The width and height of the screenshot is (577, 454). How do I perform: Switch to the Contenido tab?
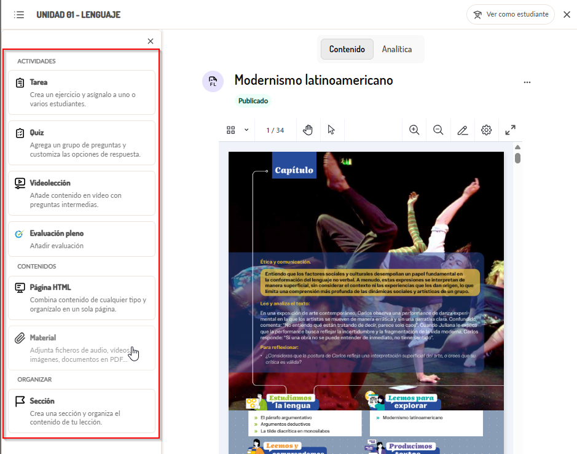pyautogui.click(x=347, y=49)
